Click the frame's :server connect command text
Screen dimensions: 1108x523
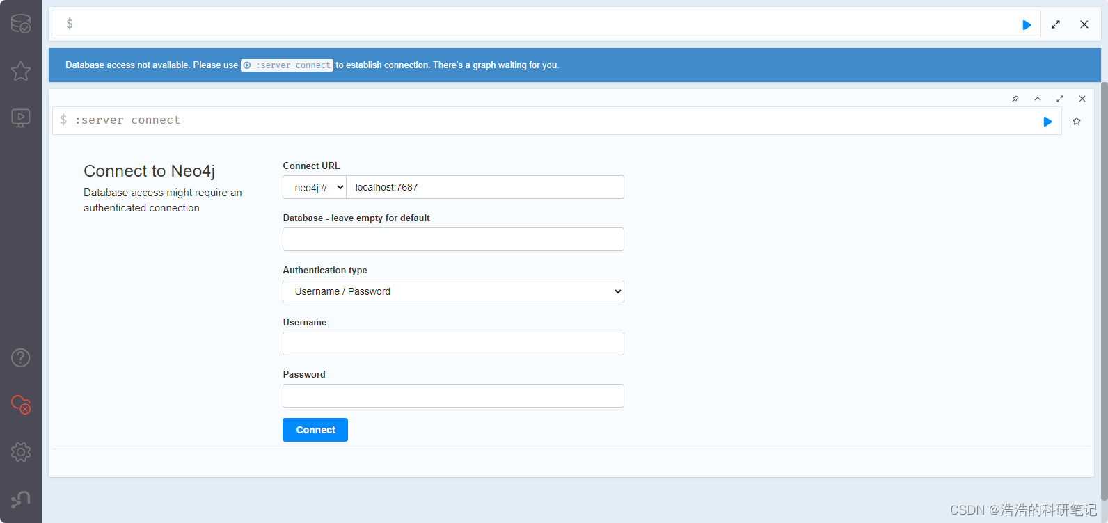tap(127, 120)
